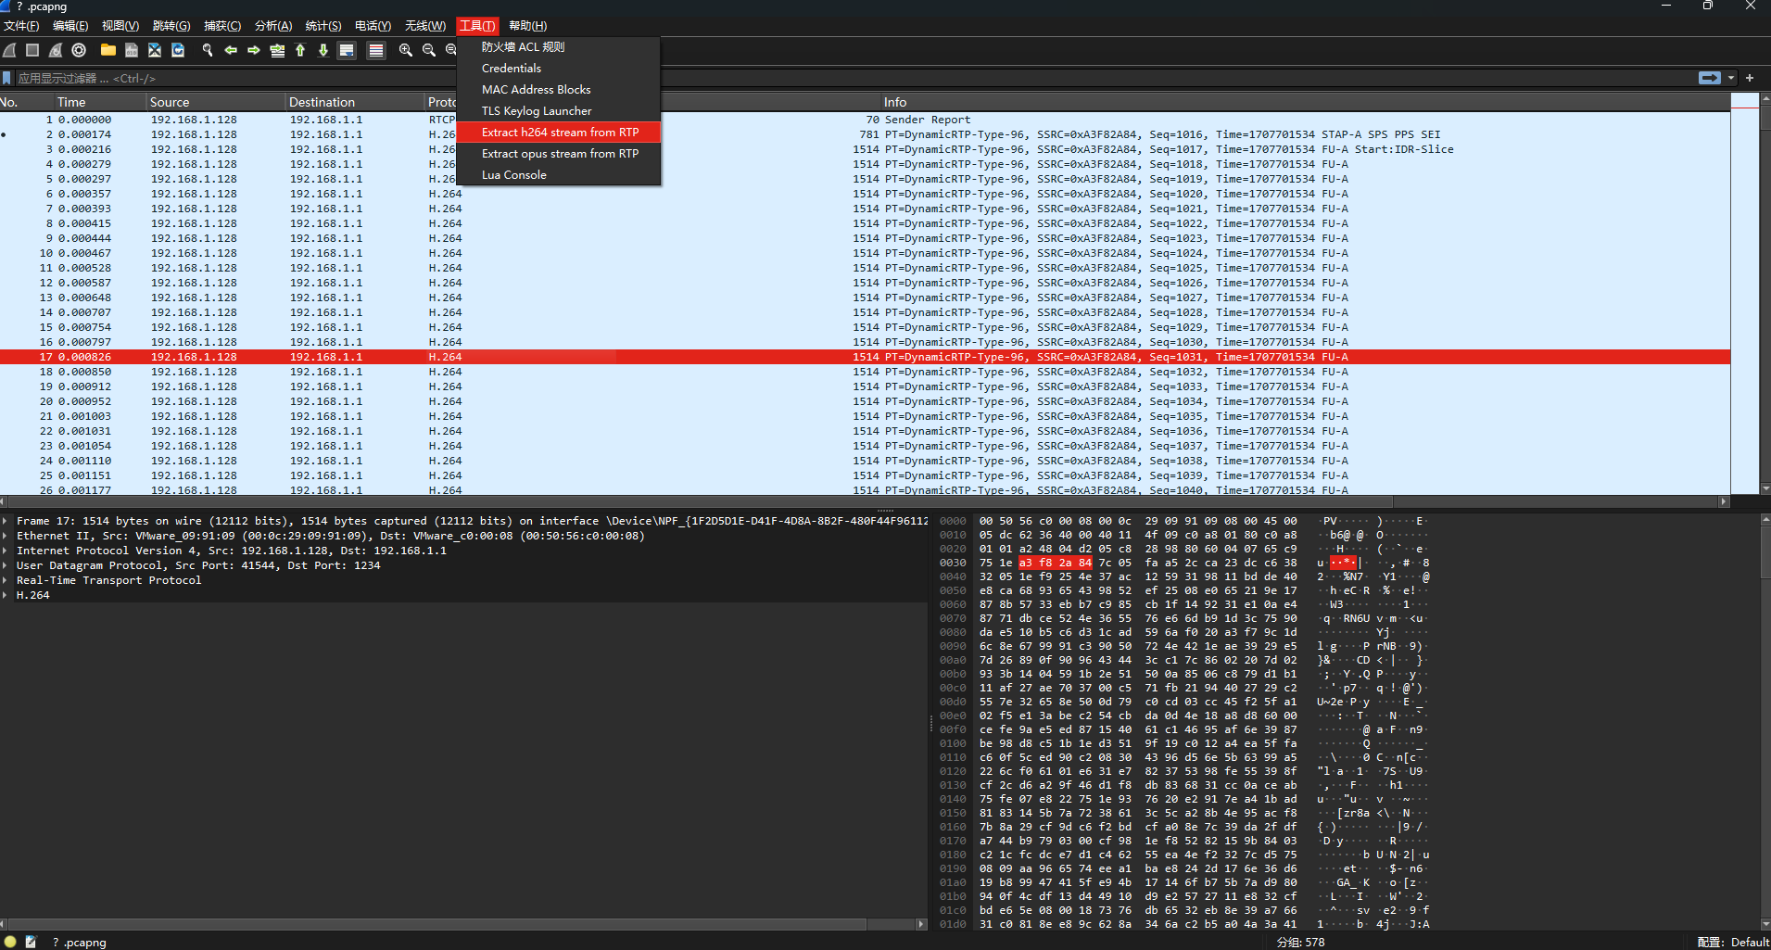This screenshot has width=1771, height=950.
Task: Start capturing packets with shark fin icon
Action: tap(10, 50)
